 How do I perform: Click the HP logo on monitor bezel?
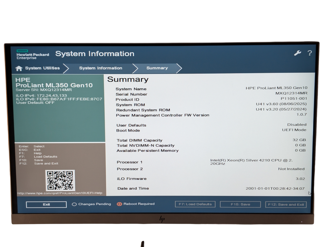162,219
